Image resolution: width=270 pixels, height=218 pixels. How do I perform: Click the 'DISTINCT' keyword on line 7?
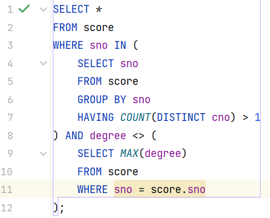coord(181,118)
